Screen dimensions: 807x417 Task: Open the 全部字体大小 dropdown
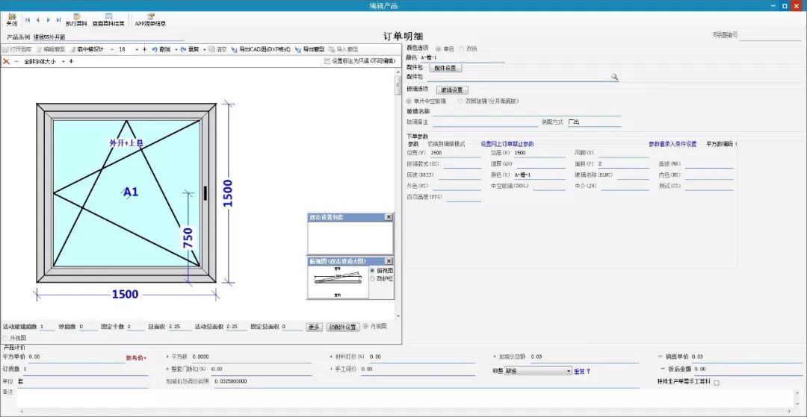coord(64,61)
